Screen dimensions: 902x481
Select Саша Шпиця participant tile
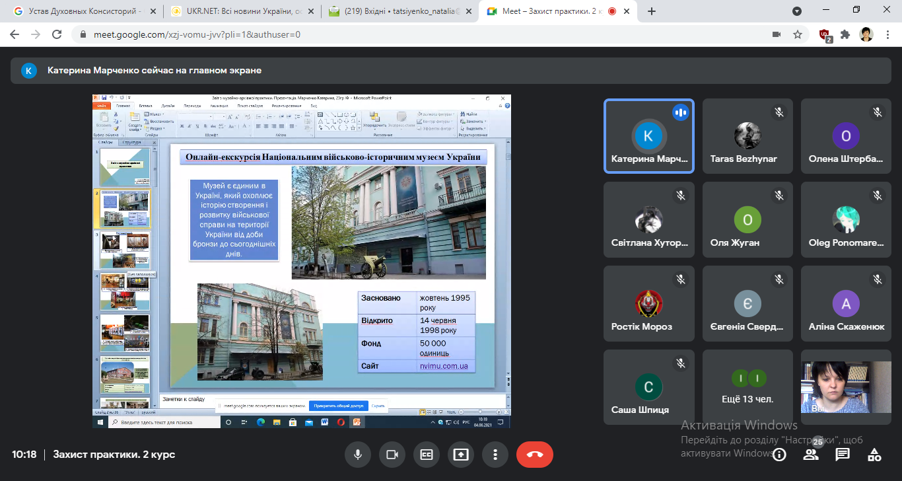[x=649, y=387]
